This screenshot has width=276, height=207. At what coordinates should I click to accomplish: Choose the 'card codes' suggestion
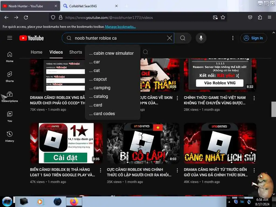click(113, 113)
